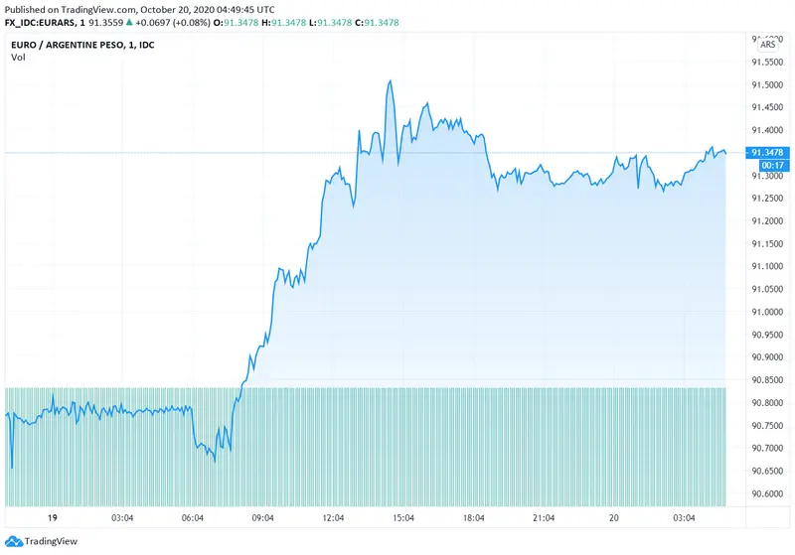
Task: Click the highest price peak on the chart
Action: (391, 81)
